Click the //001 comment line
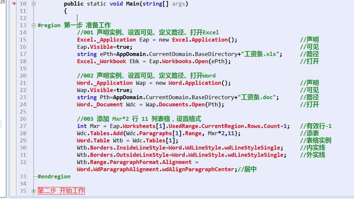 coord(148,33)
